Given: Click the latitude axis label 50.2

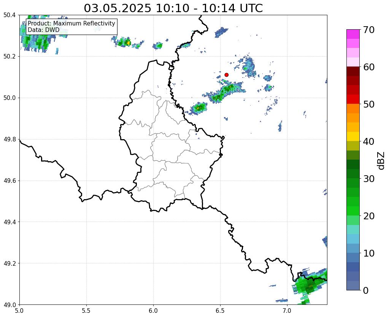Looking at the screenshot, I should click(x=10, y=57).
